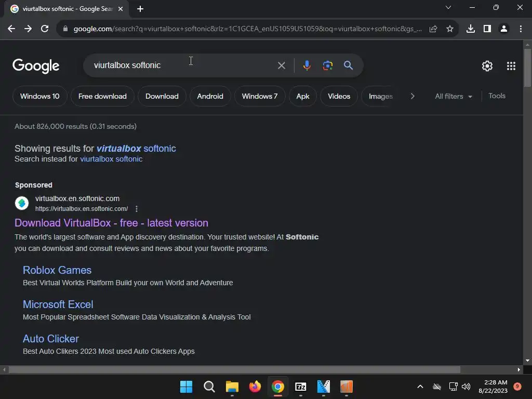The height and width of the screenshot is (399, 532).
Task: Open search Tools
Action: point(497,96)
